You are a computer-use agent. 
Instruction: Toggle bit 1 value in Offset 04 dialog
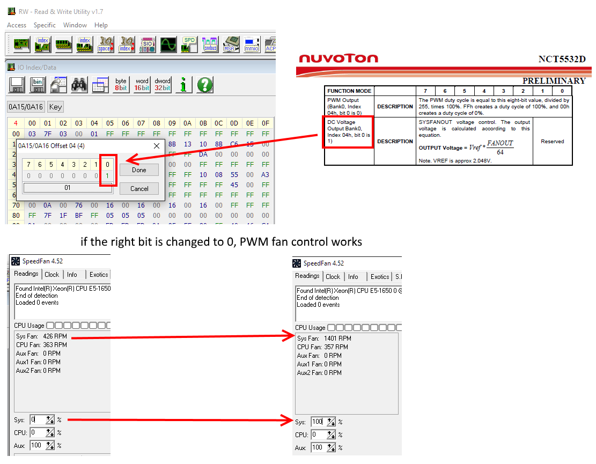tap(96, 175)
